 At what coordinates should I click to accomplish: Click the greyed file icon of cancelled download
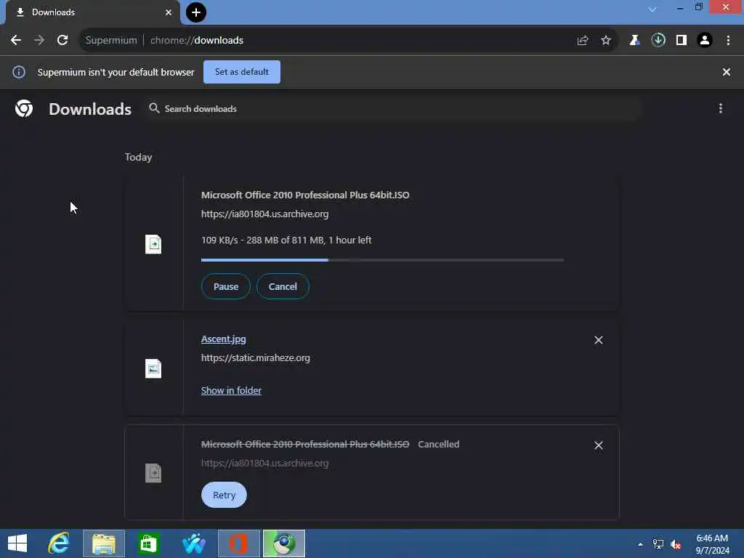(153, 473)
